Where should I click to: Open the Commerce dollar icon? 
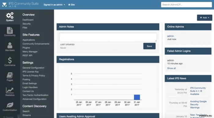point(10,60)
